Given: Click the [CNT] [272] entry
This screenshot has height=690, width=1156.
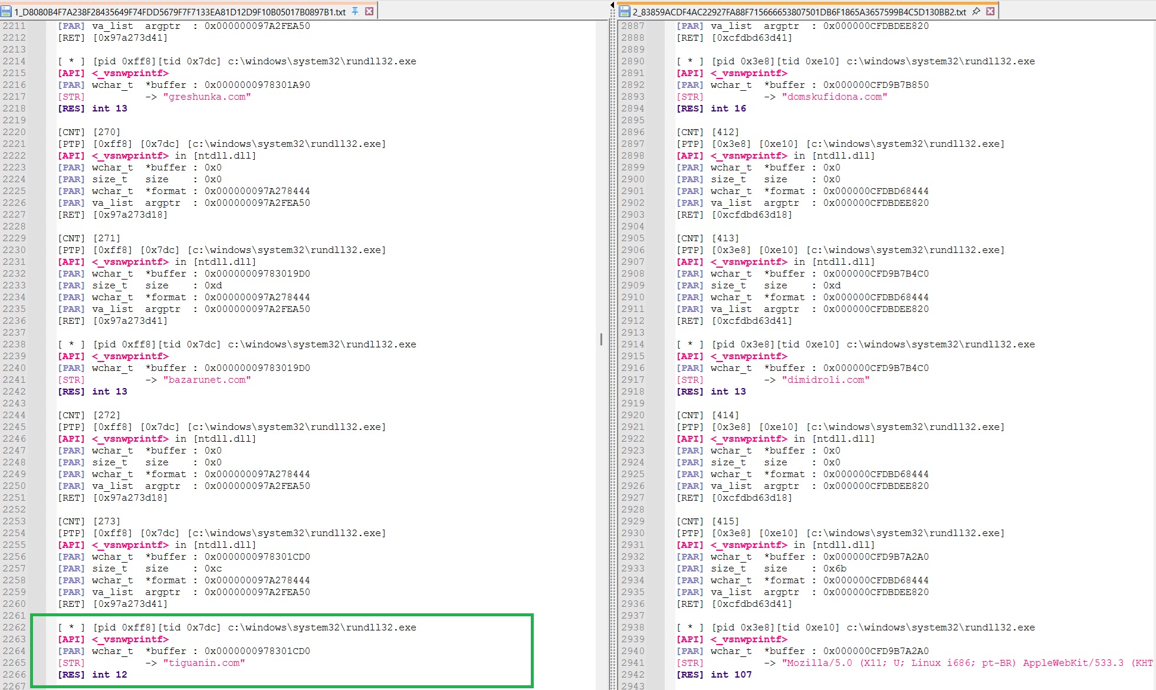Looking at the screenshot, I should click(89, 415).
